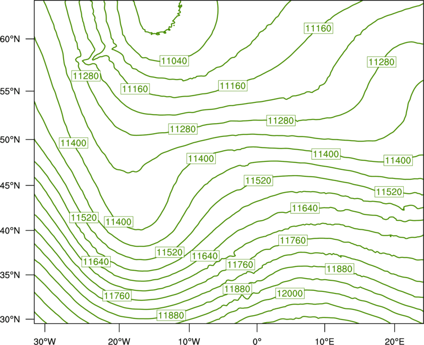
Task: Select the 20°E longitude tick label
Action: [394, 341]
